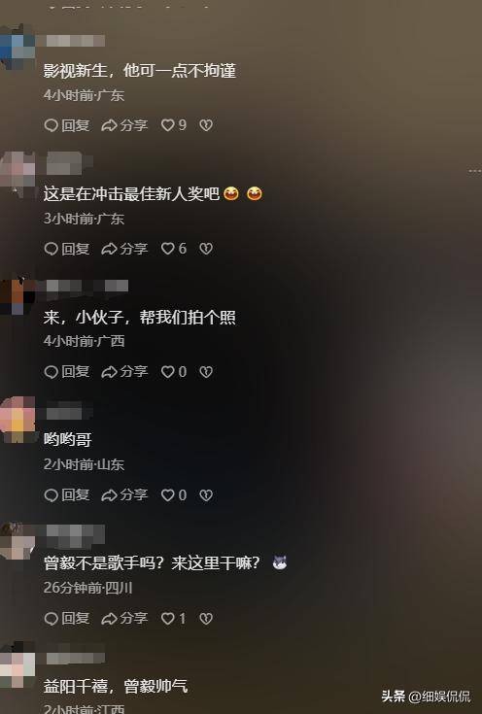Open avatar of '曾毅不是歌手吗' commenter

[17, 541]
